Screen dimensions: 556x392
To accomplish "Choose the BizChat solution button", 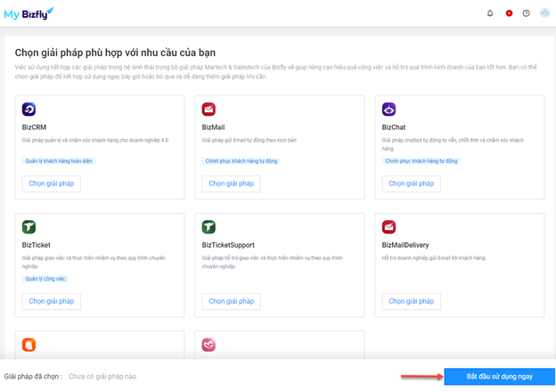I will click(412, 184).
